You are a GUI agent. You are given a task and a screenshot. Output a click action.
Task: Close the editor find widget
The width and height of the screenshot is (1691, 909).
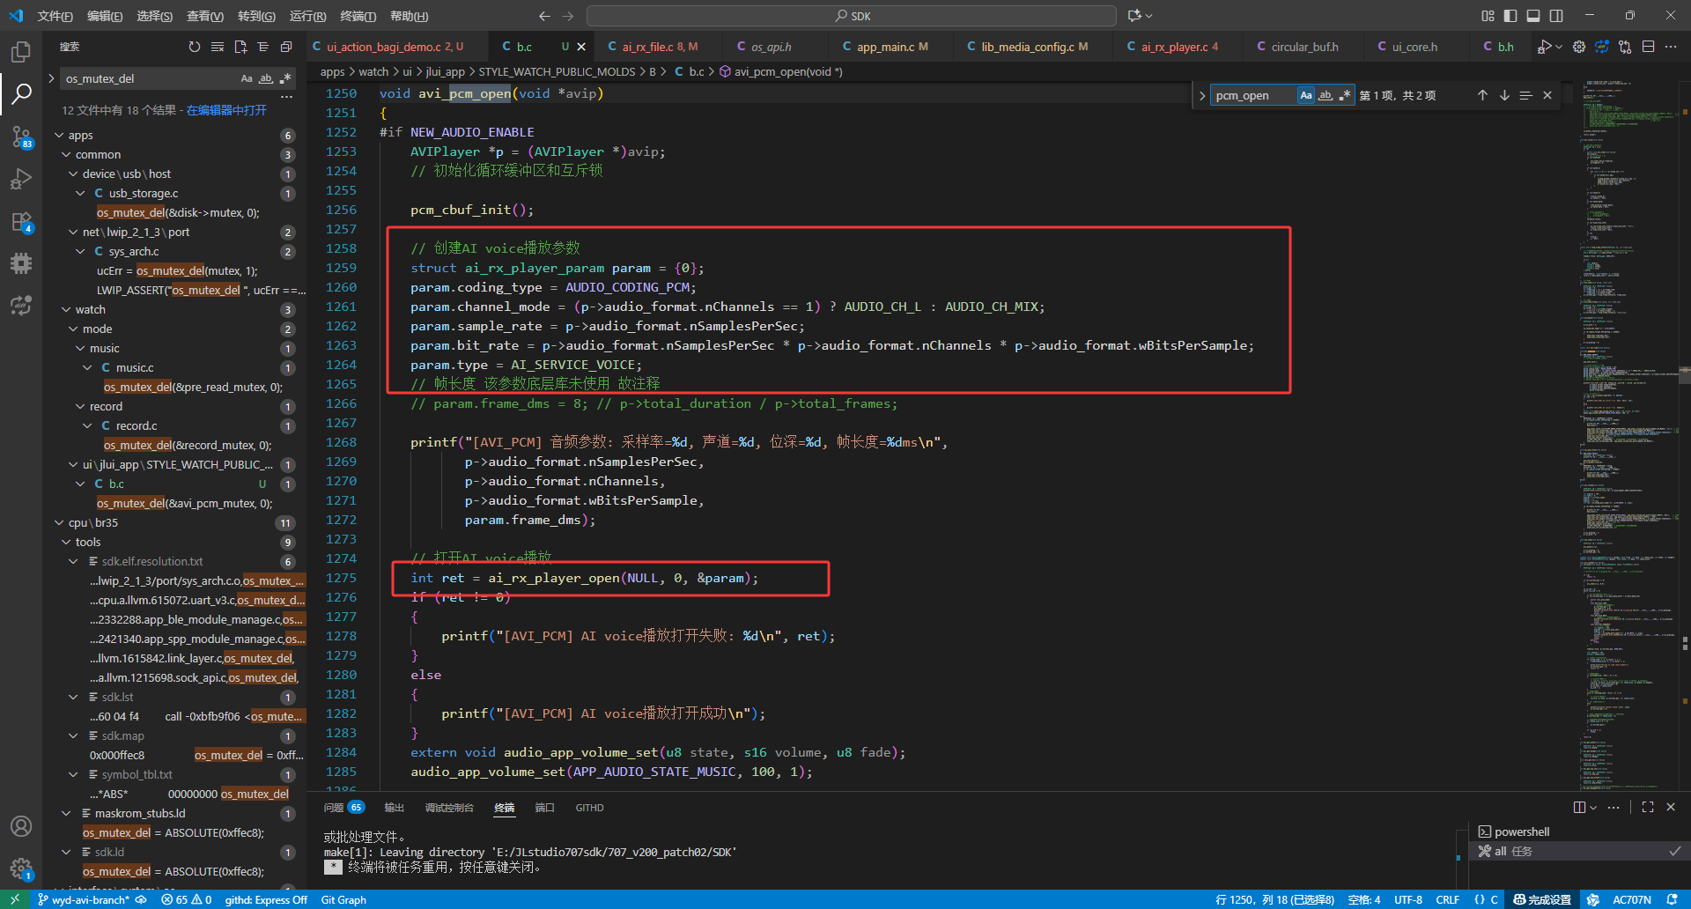pos(1547,95)
